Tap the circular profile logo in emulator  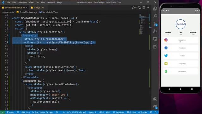181,24
